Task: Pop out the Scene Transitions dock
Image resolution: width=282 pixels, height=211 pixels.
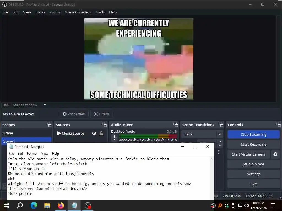Action: pos(221,125)
